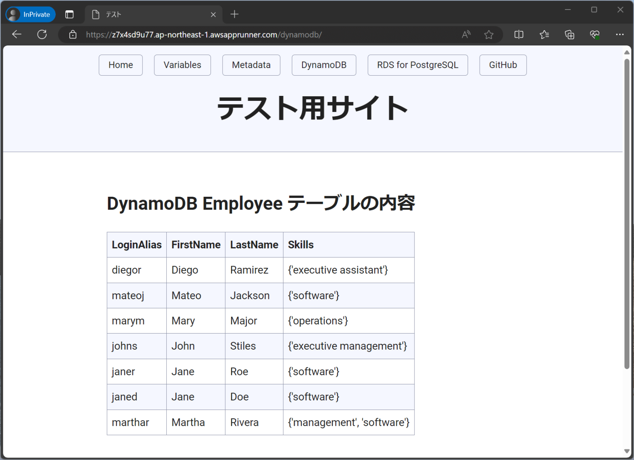The height and width of the screenshot is (460, 634).
Task: Click the site security lock icon
Action: [73, 34]
